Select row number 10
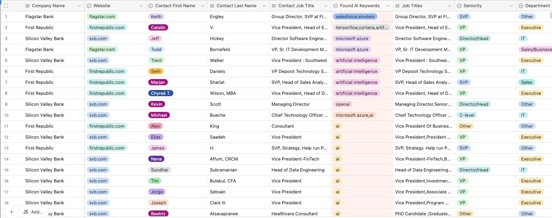Screen dimensions: 552x218 6,115
